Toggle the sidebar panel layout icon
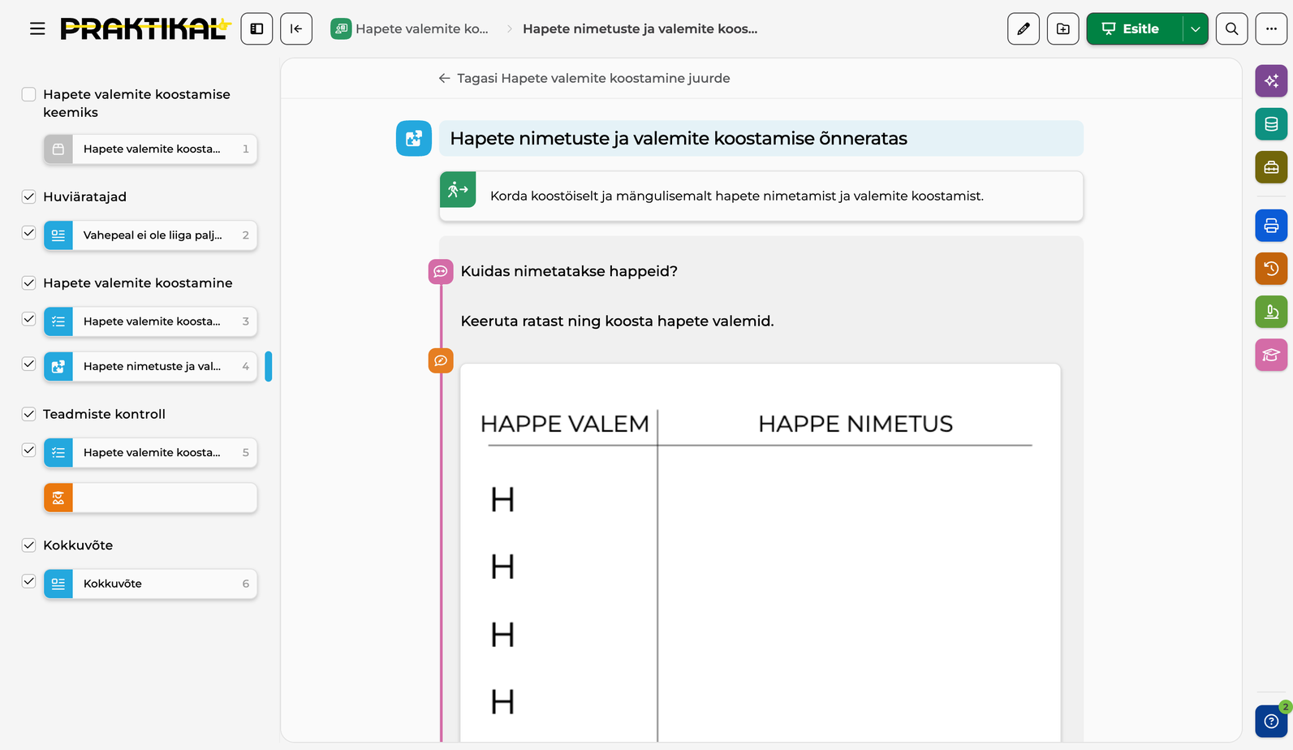1293x750 pixels. tap(256, 29)
